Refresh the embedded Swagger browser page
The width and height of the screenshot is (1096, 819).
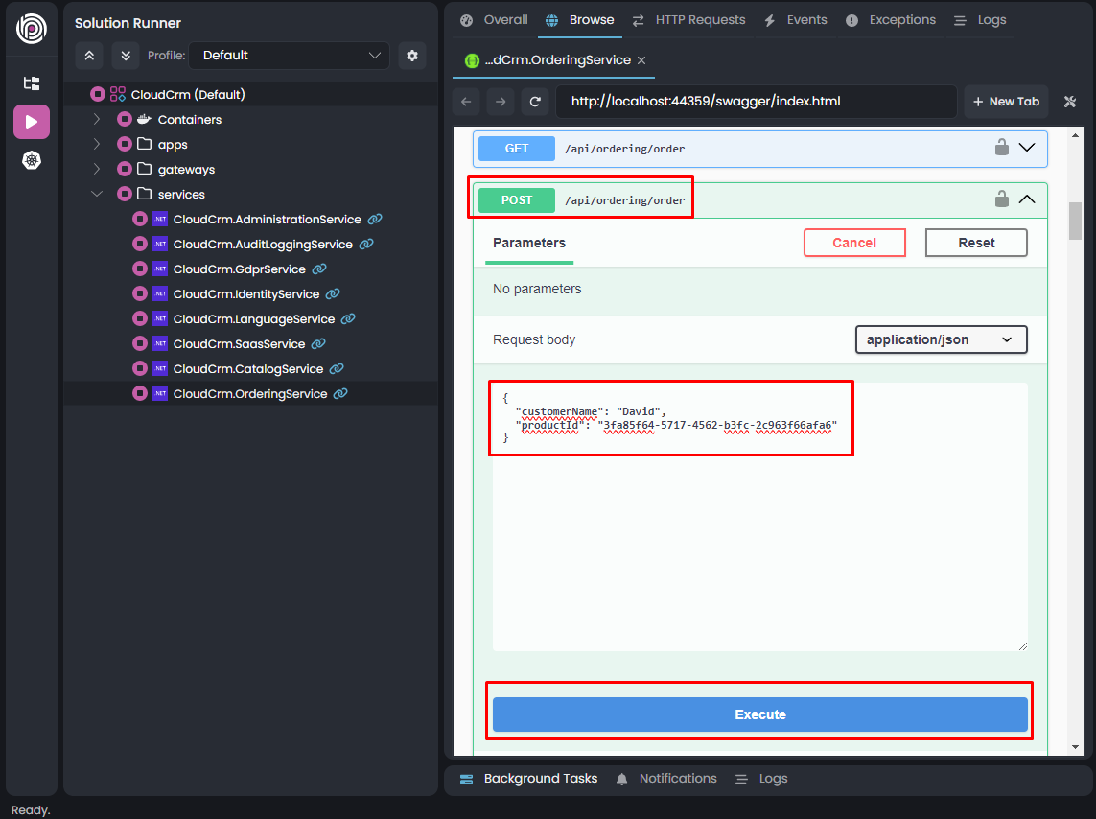pyautogui.click(x=536, y=102)
